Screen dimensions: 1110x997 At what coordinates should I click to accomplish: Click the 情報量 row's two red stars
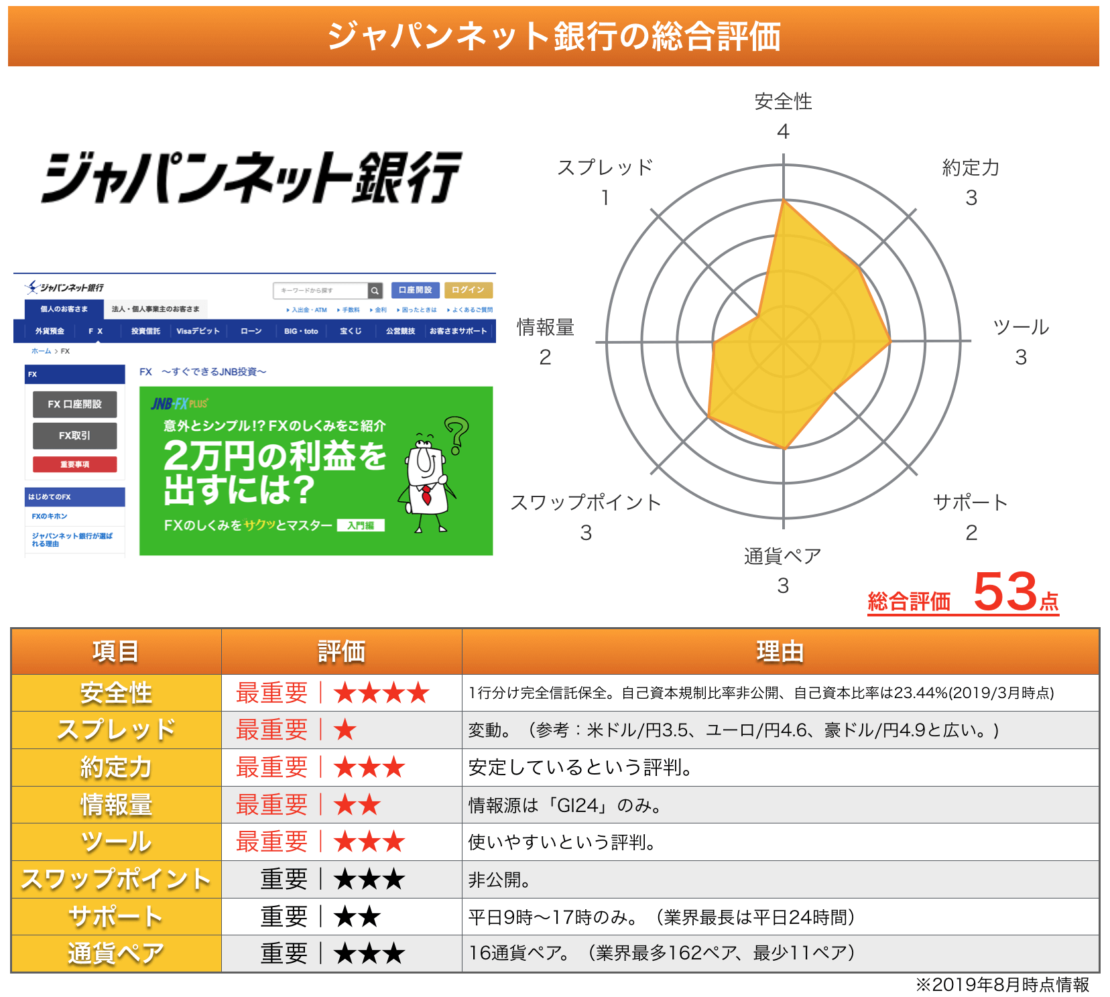coord(357,805)
